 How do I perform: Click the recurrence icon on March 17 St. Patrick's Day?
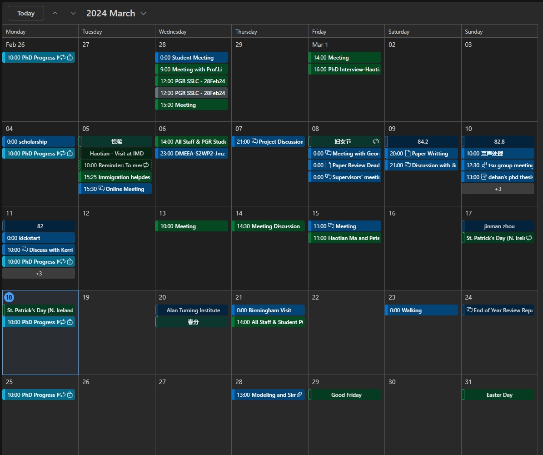pos(528,238)
